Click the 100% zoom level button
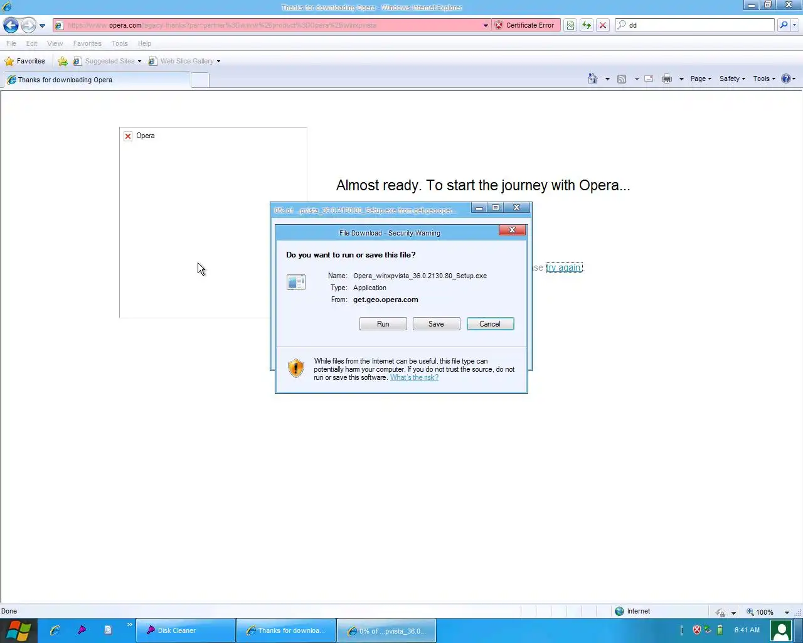This screenshot has height=643, width=803. [760, 612]
